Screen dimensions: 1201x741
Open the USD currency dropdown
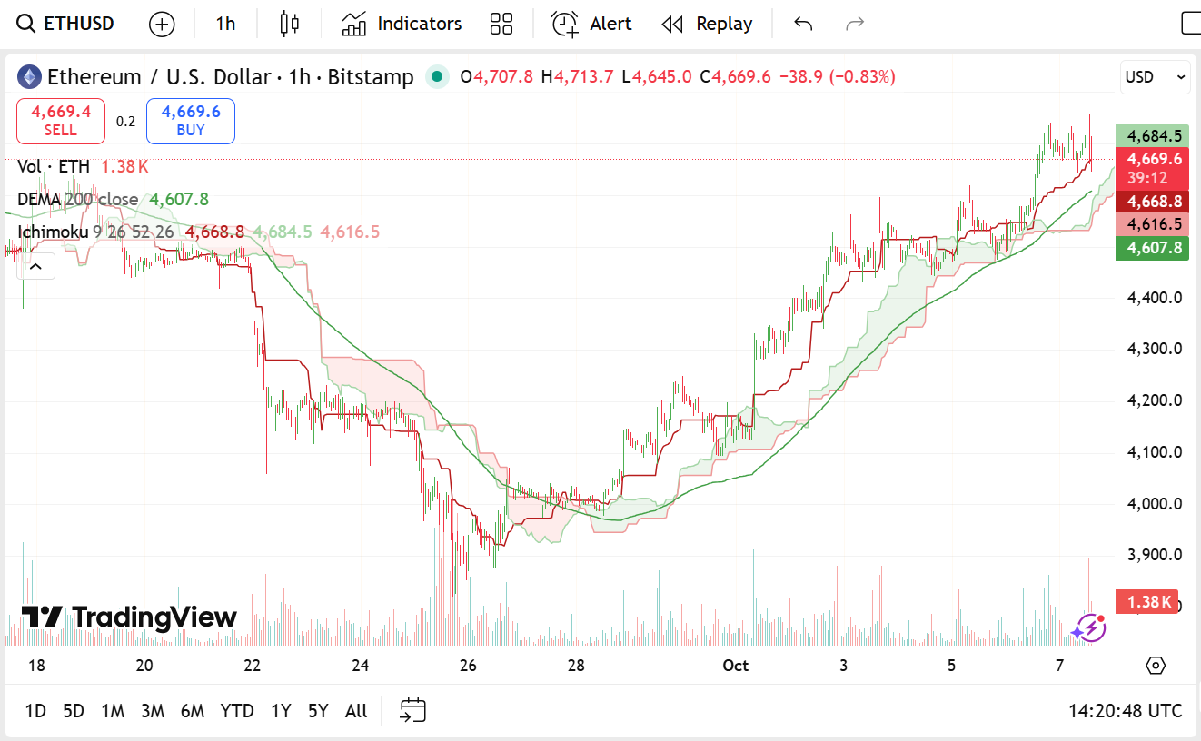1155,77
